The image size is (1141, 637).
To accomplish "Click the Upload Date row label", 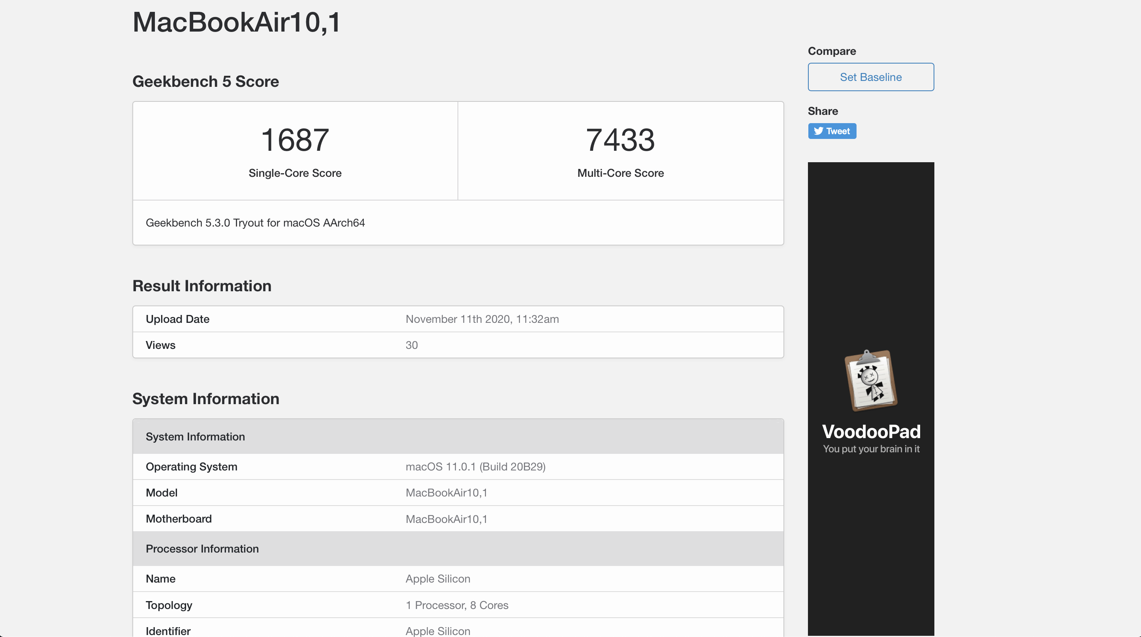I will coord(178,319).
